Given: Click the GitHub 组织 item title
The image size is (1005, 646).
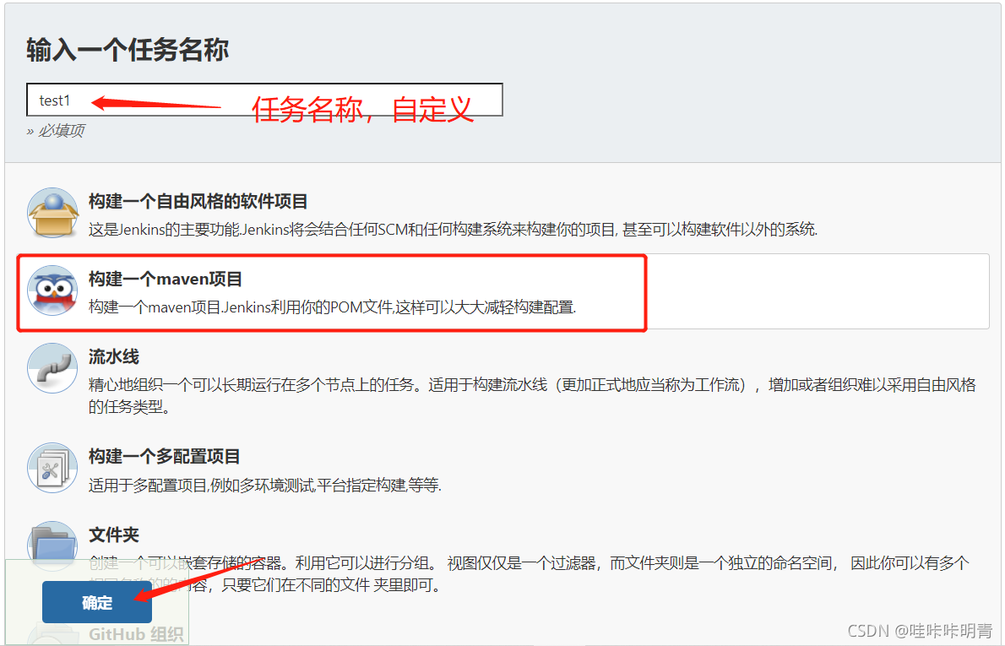Looking at the screenshot, I should click(136, 634).
